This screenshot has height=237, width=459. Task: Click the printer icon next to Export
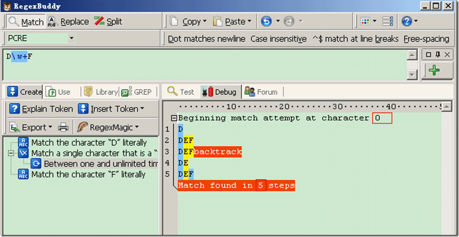coord(63,127)
